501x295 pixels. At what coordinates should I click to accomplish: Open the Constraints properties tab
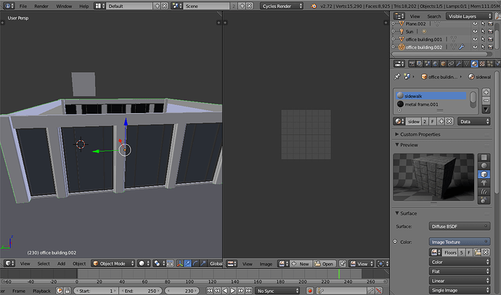click(451, 64)
